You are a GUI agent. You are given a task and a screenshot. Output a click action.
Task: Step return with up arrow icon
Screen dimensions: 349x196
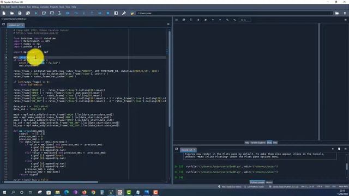point(92,13)
